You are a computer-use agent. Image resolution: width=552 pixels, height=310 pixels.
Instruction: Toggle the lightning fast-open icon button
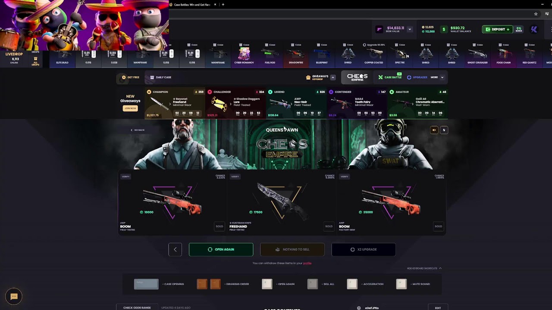444,130
